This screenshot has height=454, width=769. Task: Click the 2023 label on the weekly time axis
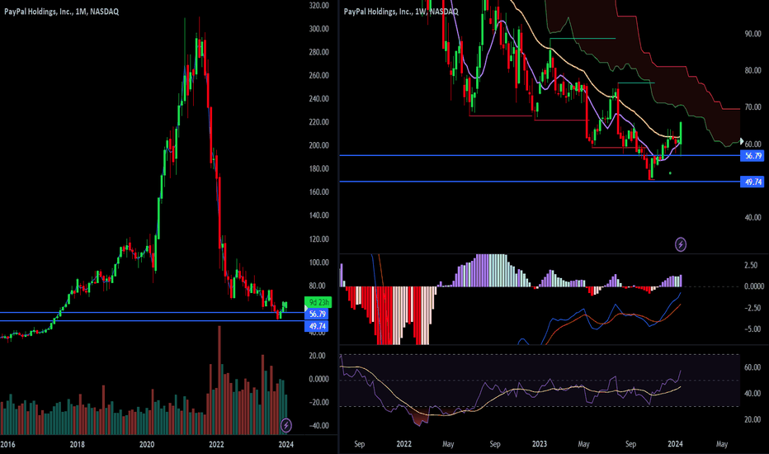539,444
